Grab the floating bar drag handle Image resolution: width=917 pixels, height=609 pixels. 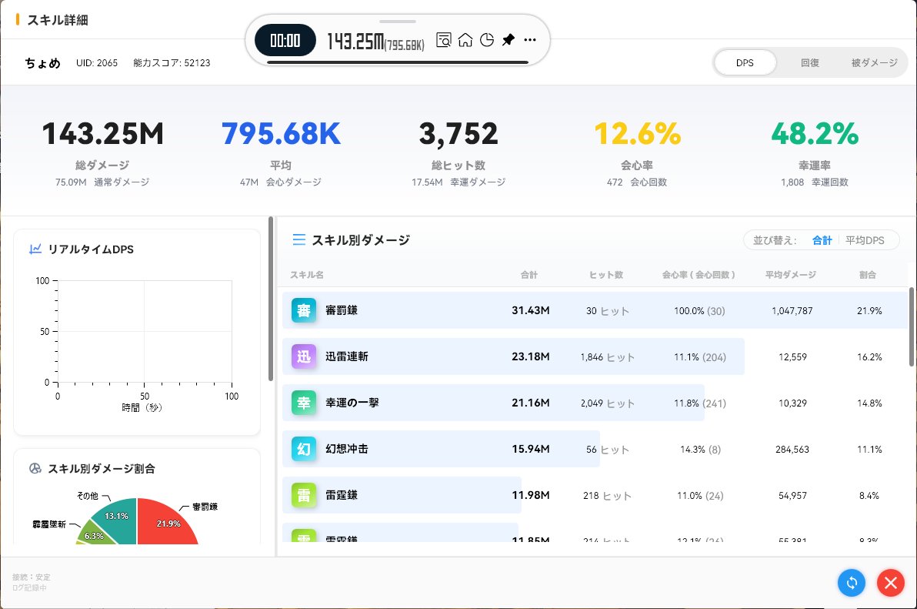[398, 21]
